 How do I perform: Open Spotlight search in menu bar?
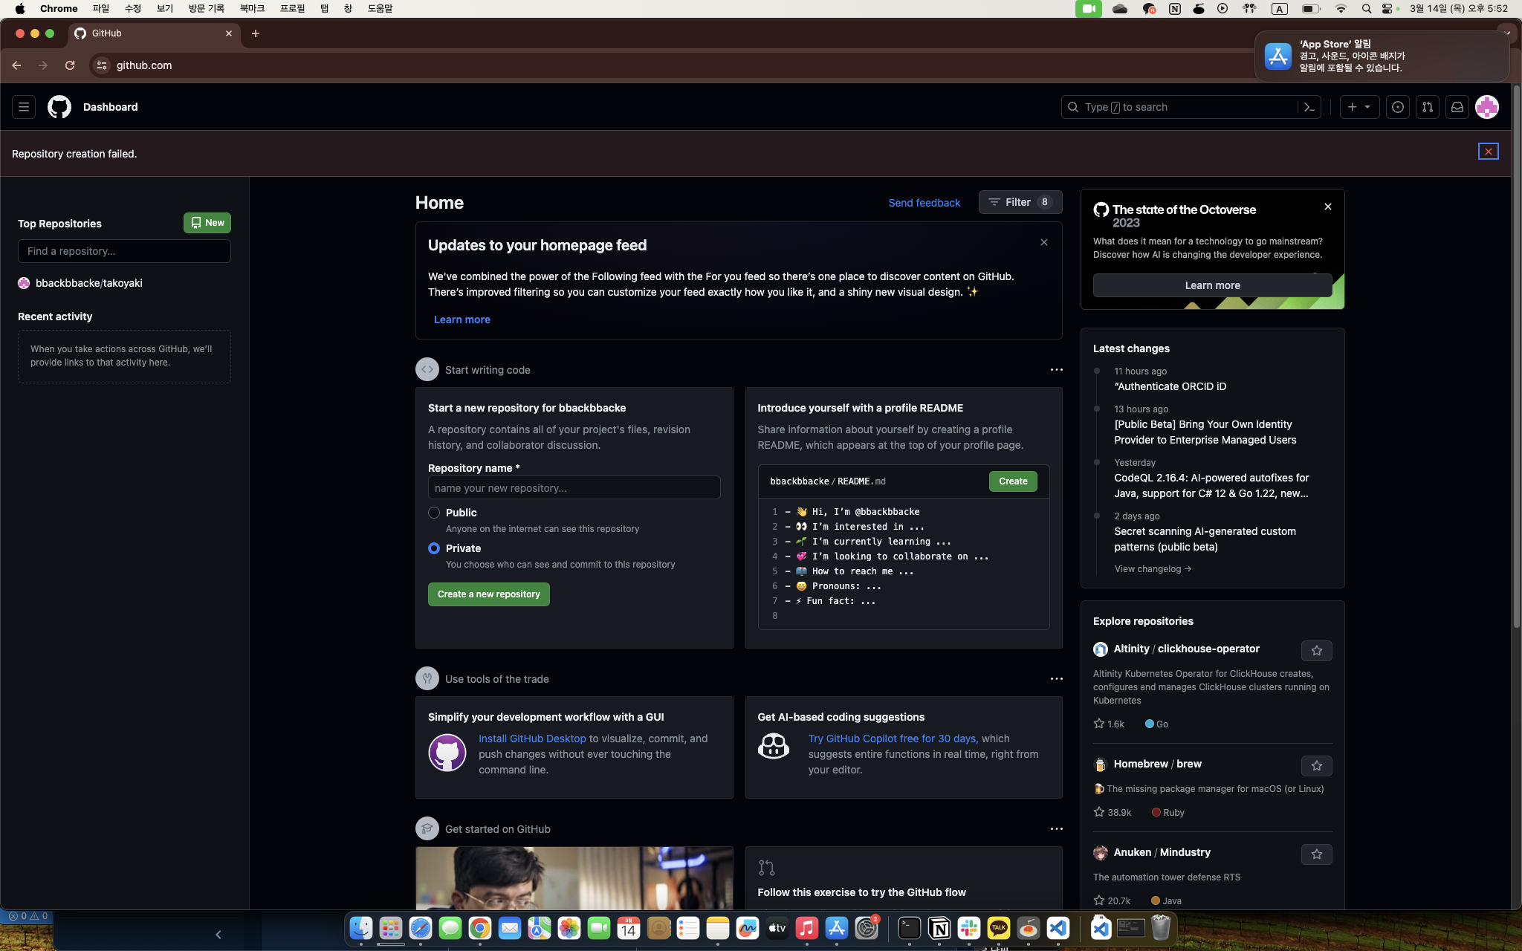tap(1367, 9)
